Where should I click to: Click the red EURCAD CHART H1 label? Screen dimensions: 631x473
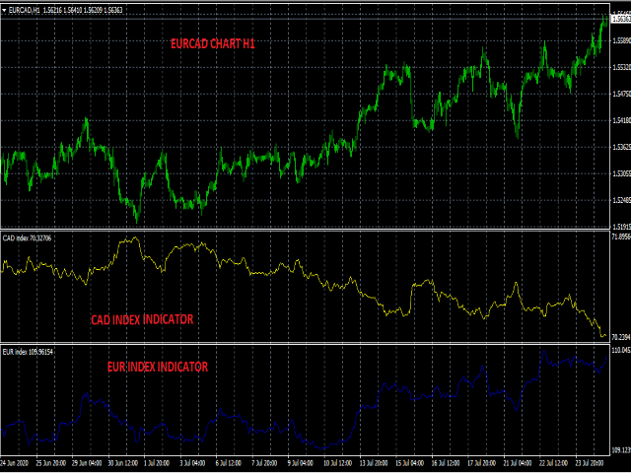[x=213, y=43]
